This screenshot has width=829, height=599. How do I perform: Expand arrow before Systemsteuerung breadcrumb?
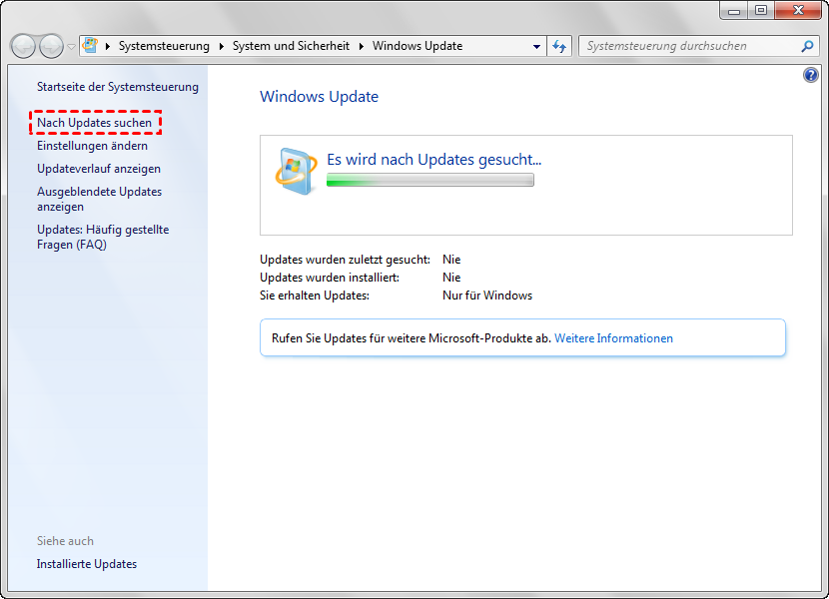tap(108, 46)
